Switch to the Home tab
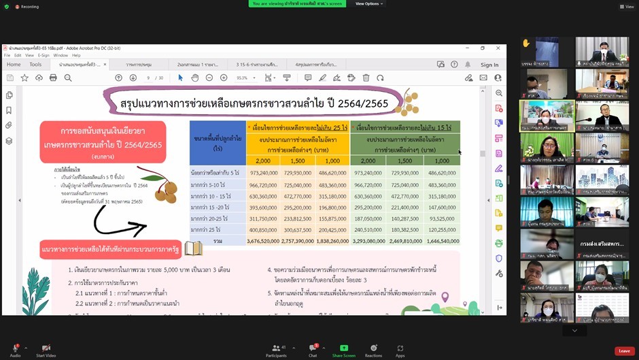639x360 pixels. pyautogui.click(x=14, y=65)
